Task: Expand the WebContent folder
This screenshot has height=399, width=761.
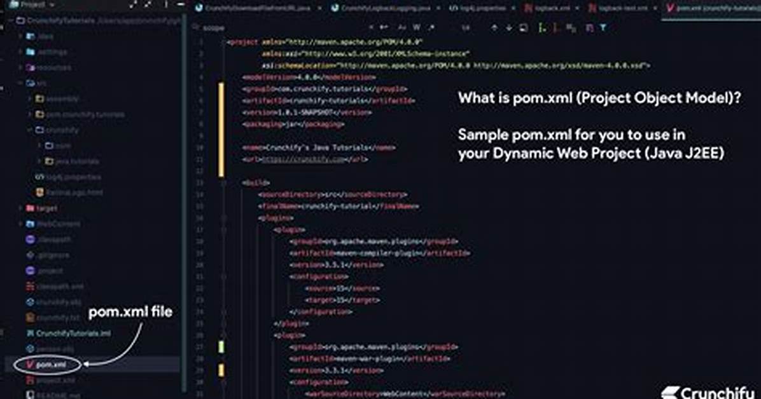Action: coord(21,224)
